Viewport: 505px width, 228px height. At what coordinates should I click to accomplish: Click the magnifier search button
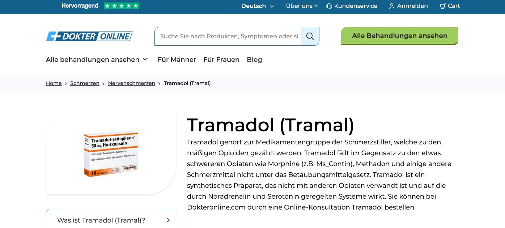coord(310,36)
